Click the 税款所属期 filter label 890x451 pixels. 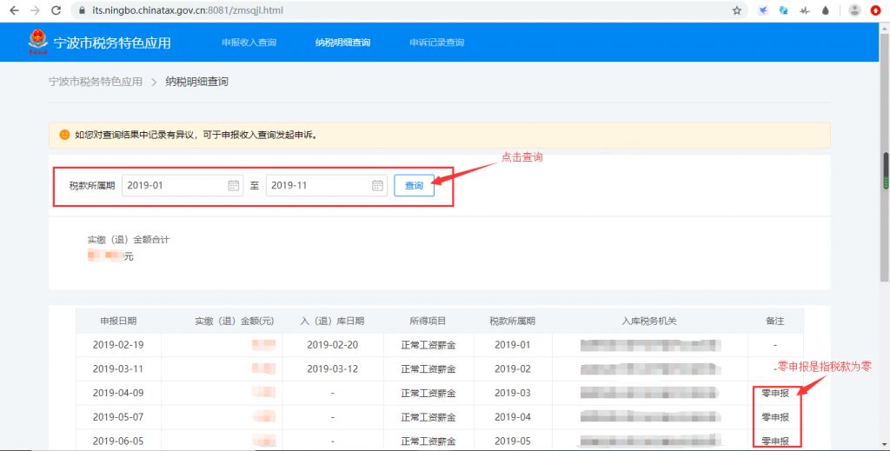coord(92,185)
